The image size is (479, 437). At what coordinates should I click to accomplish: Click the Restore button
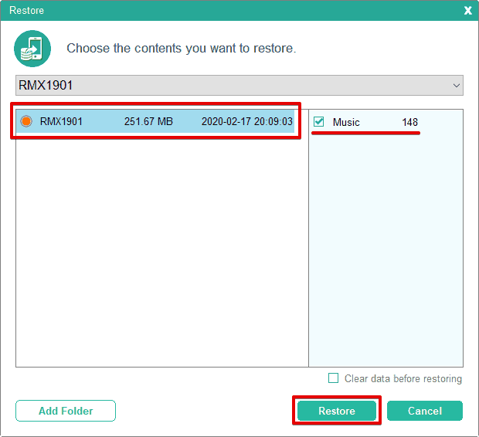[337, 411]
